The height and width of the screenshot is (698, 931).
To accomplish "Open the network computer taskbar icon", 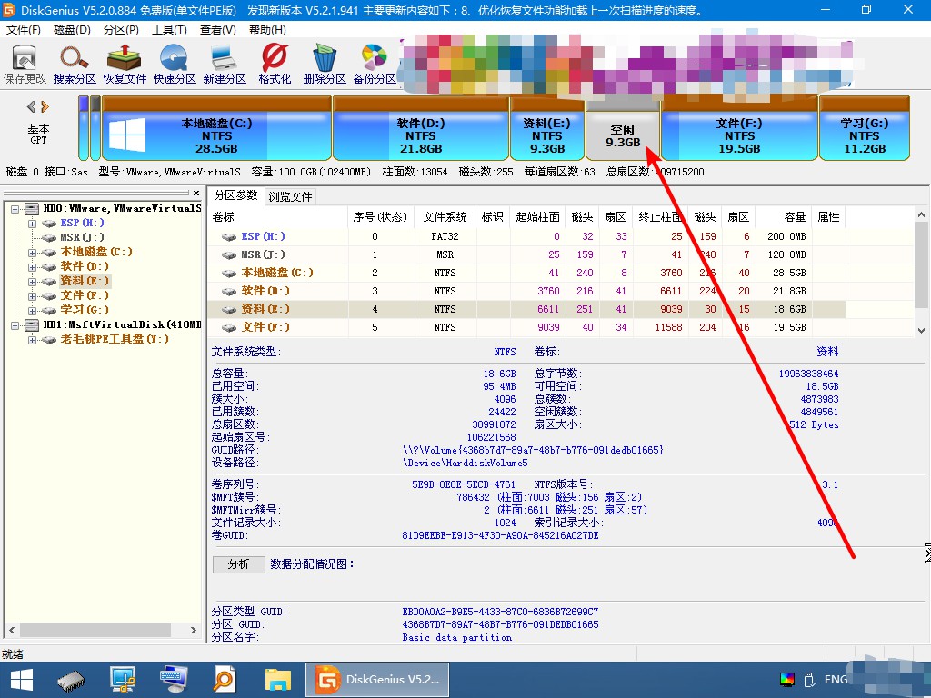I will pyautogui.click(x=123, y=680).
